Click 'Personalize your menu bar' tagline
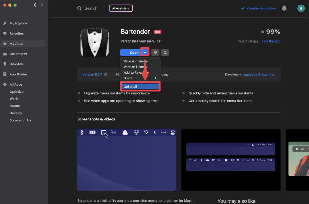Viewport: 309px width, 204px height. (x=141, y=41)
